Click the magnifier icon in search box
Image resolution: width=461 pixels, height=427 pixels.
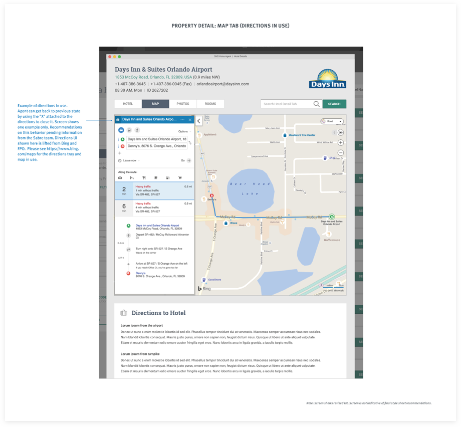tap(316, 104)
